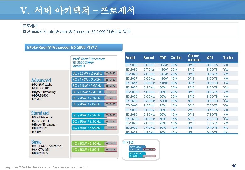Click the "135W" TDP cell in the table

[164, 65]
